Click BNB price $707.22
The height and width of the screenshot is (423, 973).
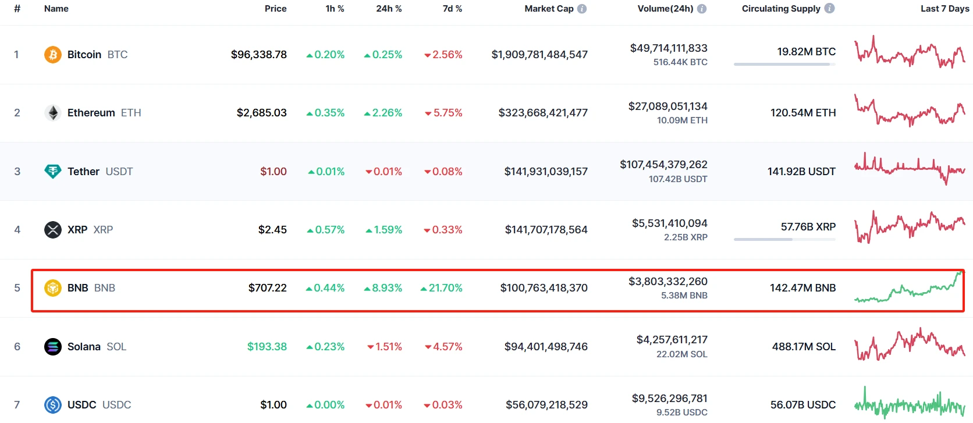(x=268, y=288)
